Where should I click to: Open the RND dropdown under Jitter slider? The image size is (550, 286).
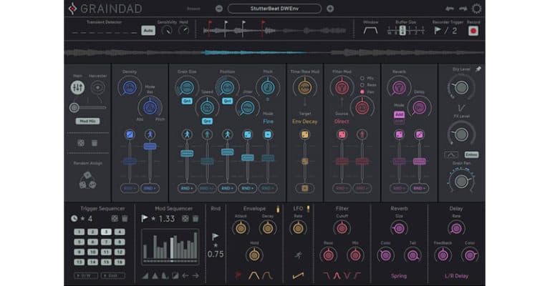(248, 188)
